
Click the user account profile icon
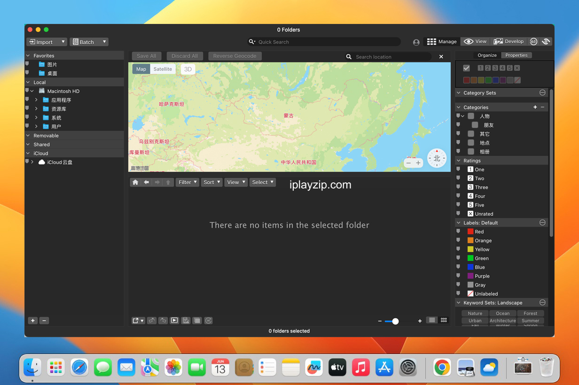pyautogui.click(x=416, y=42)
